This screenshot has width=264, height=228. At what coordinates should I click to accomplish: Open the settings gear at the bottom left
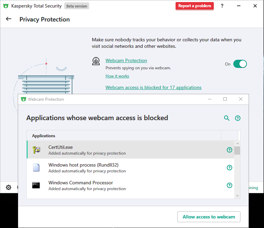pyautogui.click(x=9, y=187)
